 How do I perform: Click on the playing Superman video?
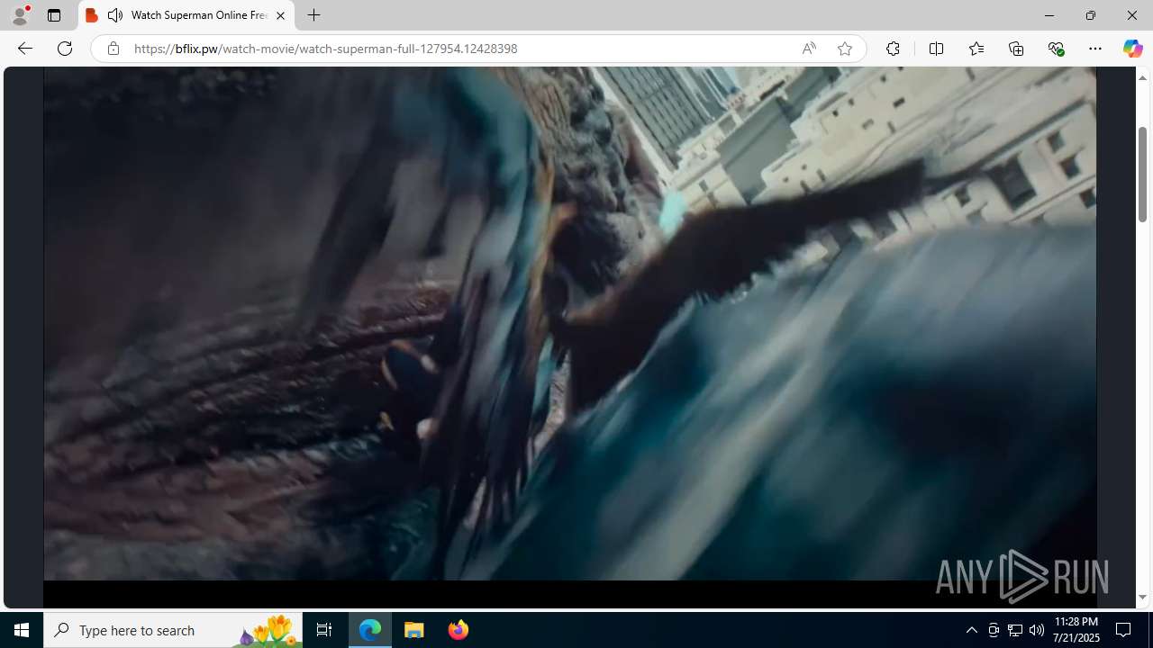569,324
